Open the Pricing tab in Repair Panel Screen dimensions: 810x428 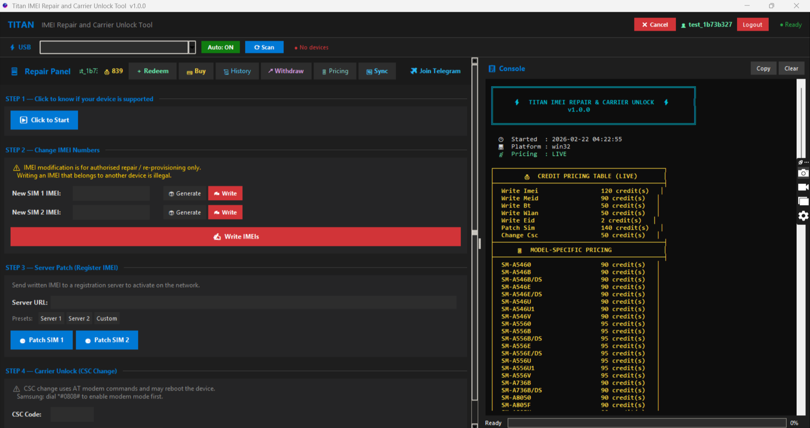click(335, 71)
